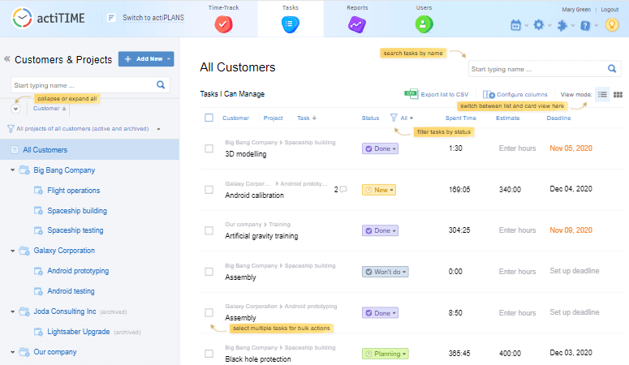This screenshot has height=365, width=629.
Task: Collapse the Customers & Projects panel
Action: 6,59
